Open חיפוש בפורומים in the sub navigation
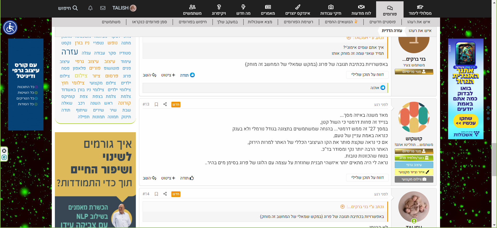The image size is (497, 228). click(193, 22)
